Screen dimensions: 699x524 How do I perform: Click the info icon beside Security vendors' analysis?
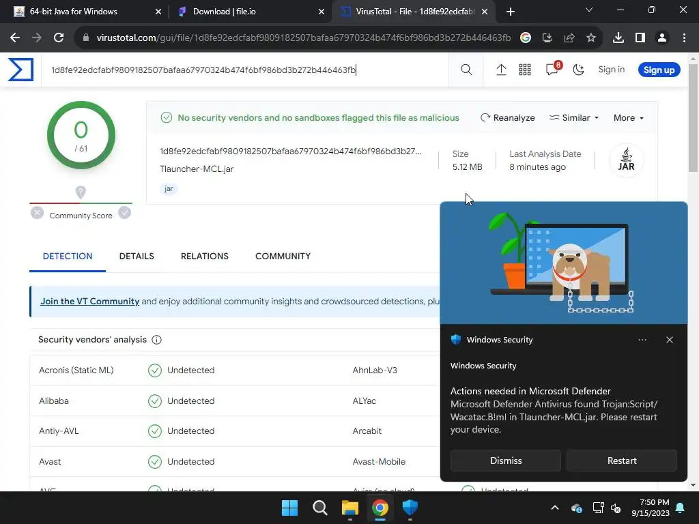click(156, 340)
